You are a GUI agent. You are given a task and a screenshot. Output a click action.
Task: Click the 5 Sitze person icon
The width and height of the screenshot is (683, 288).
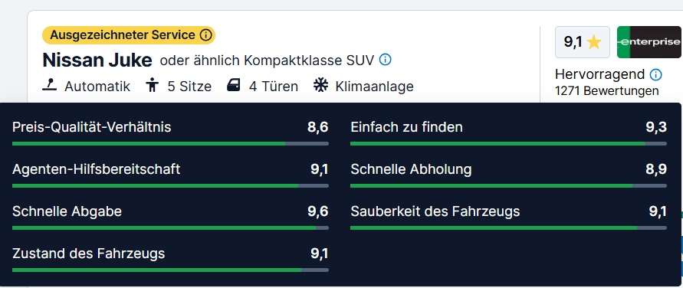[152, 85]
